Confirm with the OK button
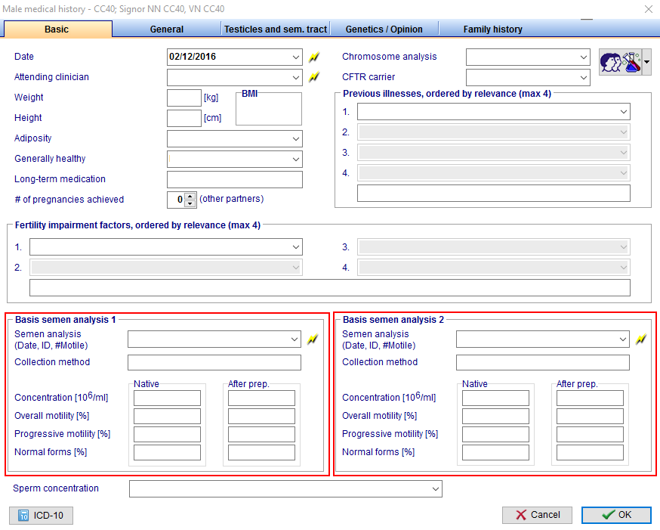The image size is (660, 530). (x=616, y=515)
